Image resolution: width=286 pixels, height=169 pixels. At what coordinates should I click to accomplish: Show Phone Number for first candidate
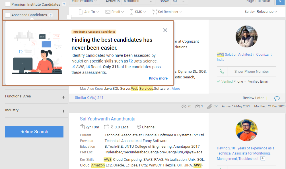point(252,71)
